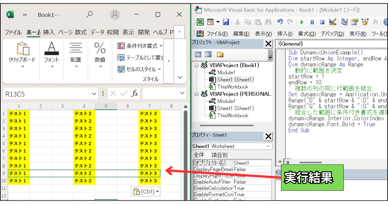Save the project with the floppy disk icon

[x=226, y=22]
